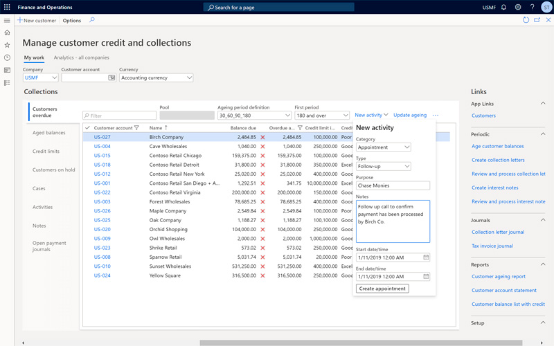Click the Purpose Chase Monies field
Viewport: 554px width, 346px height.
point(393,185)
